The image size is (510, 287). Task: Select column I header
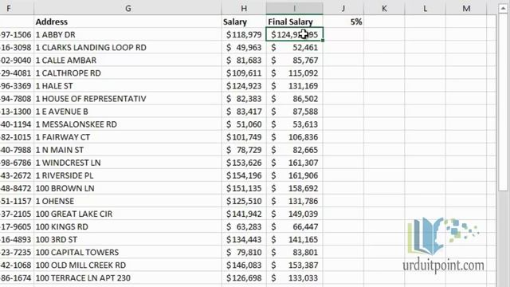tap(295, 8)
